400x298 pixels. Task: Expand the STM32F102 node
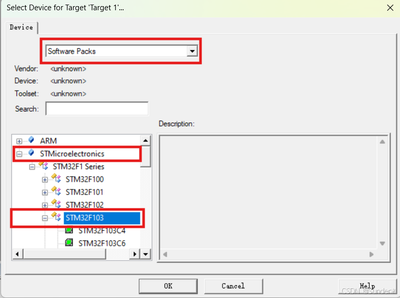[x=45, y=205]
